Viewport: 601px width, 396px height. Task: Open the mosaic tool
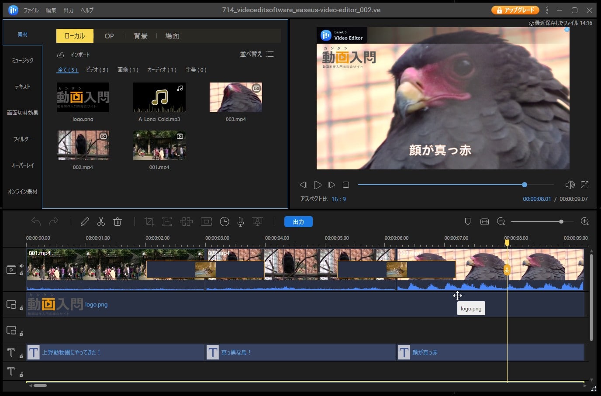pos(186,222)
